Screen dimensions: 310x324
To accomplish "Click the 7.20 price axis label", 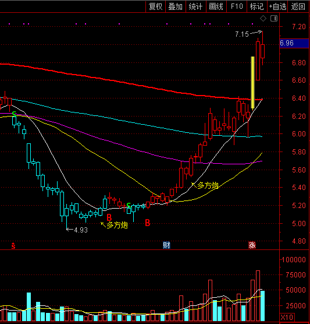I will [298, 27].
